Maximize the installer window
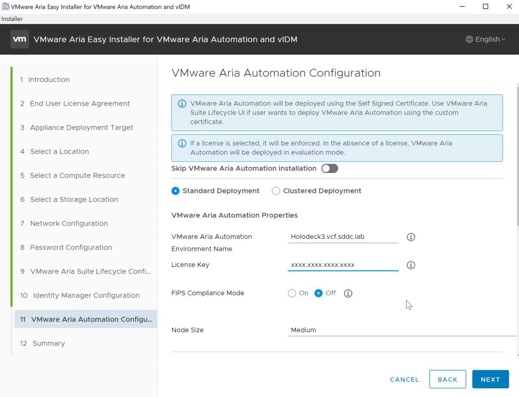The image size is (519, 397). tap(486, 7)
